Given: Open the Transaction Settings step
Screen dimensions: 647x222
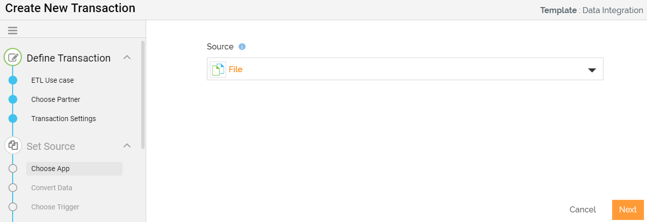Looking at the screenshot, I should (x=64, y=119).
